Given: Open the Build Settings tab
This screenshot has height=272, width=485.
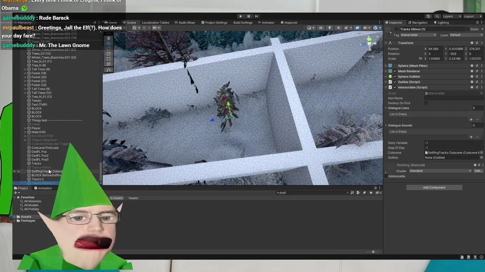Looking at the screenshot, I should point(243,23).
